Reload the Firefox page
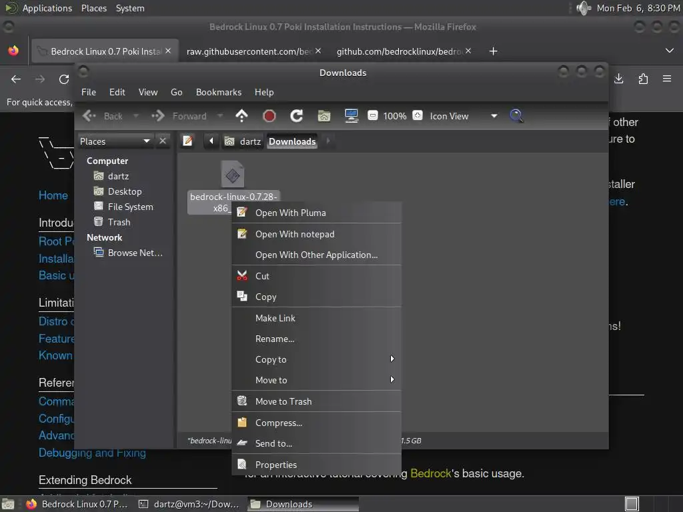Screen dimensions: 683x512 tap(64, 79)
